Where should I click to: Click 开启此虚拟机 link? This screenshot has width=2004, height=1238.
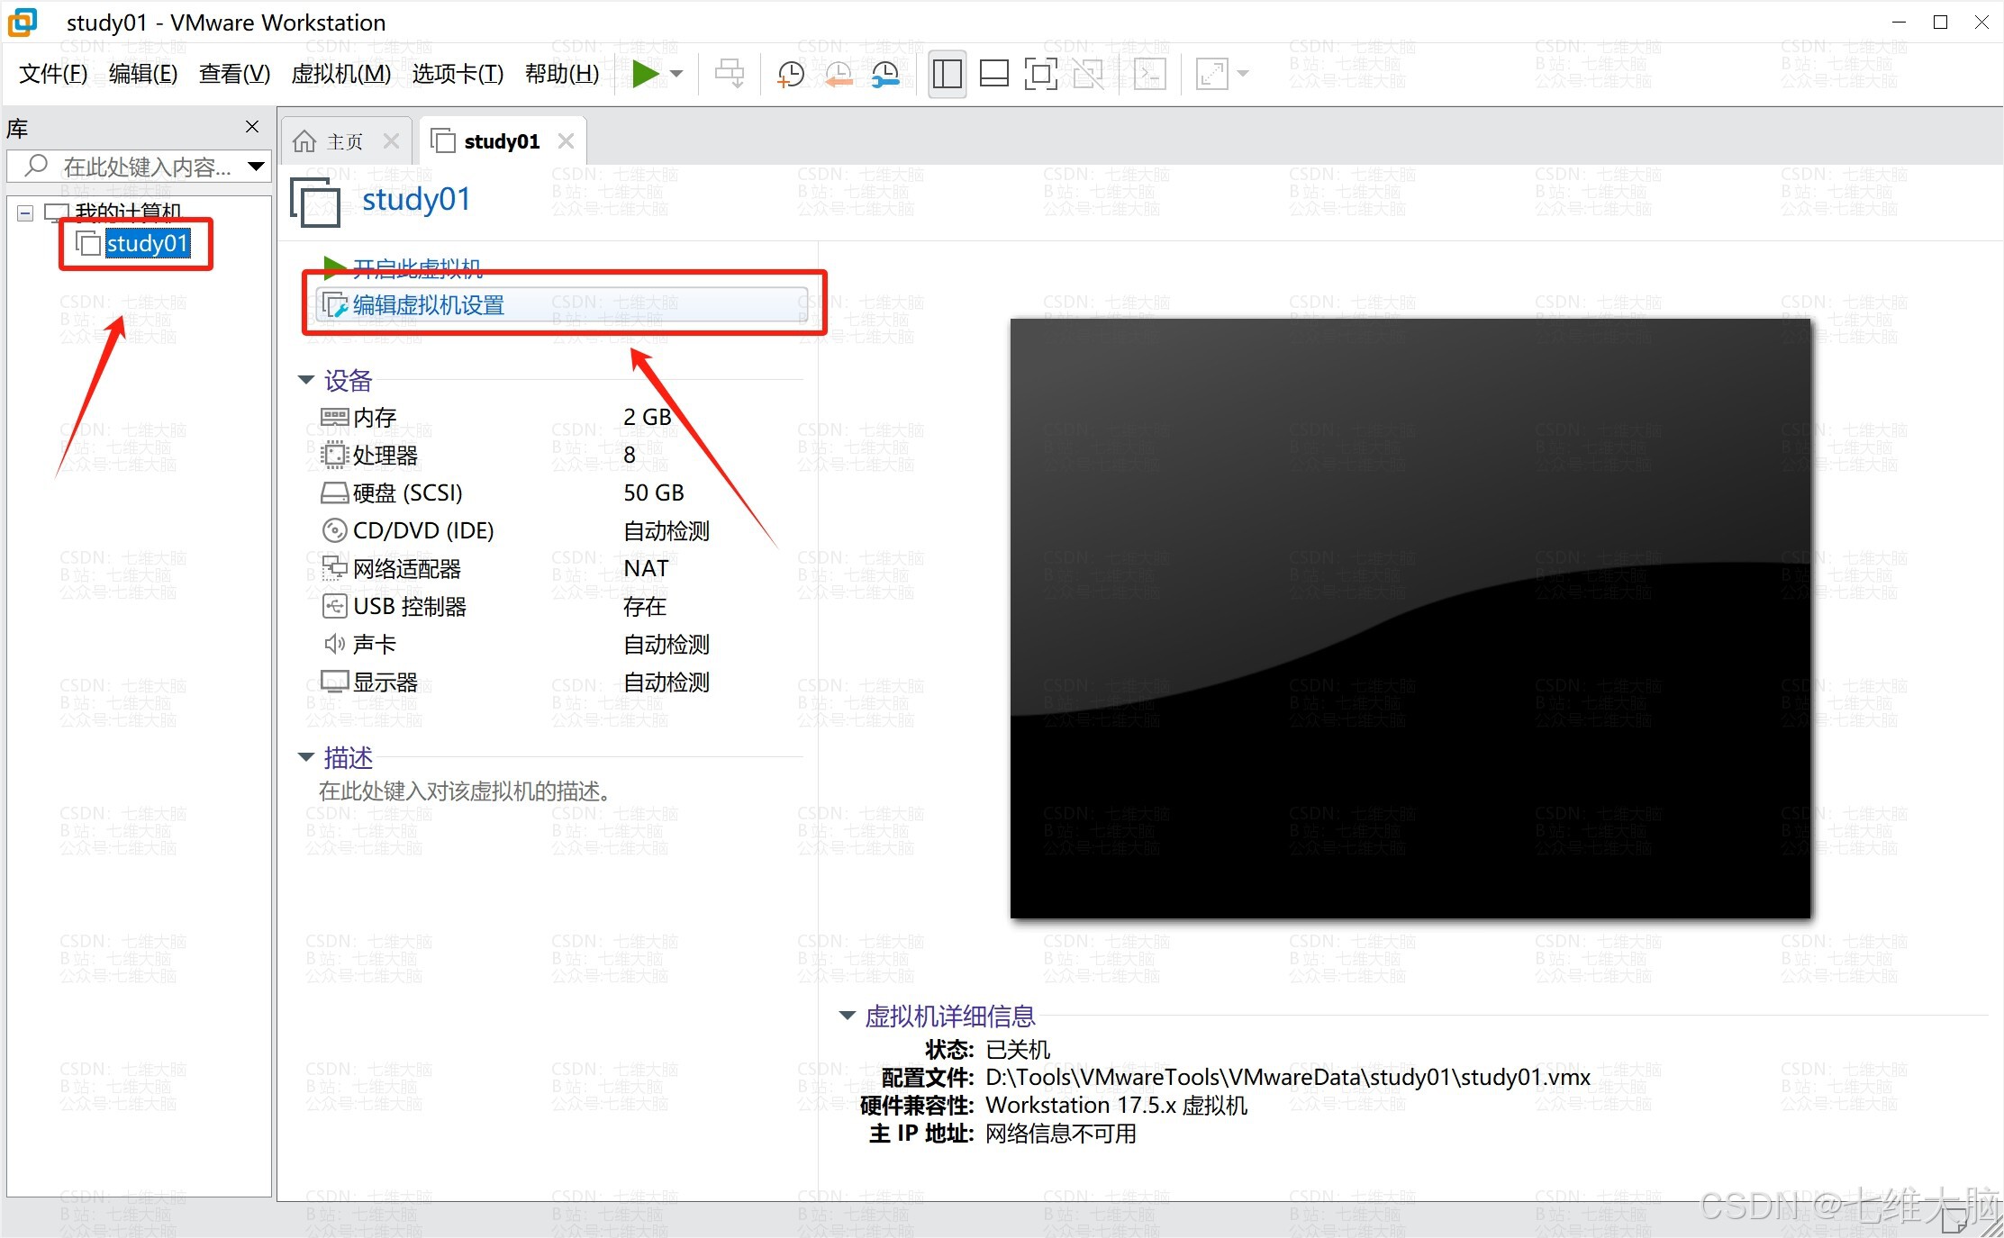click(416, 267)
